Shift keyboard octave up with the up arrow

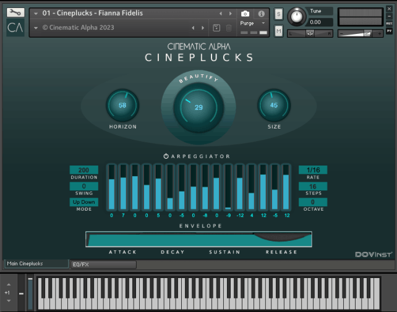tap(9, 285)
